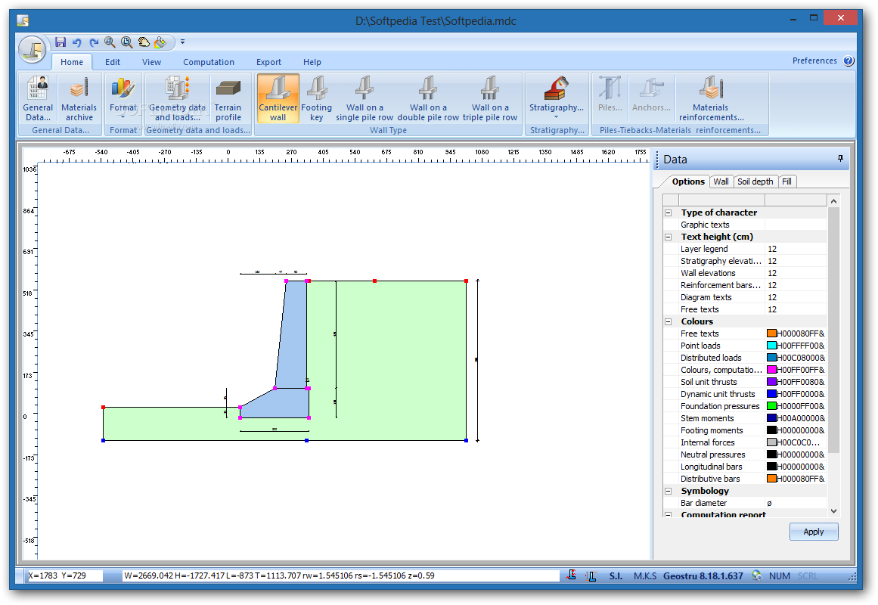Viewport: 878px width, 605px height.
Task: Click Foundation pressures green colour swatch
Action: (x=771, y=406)
